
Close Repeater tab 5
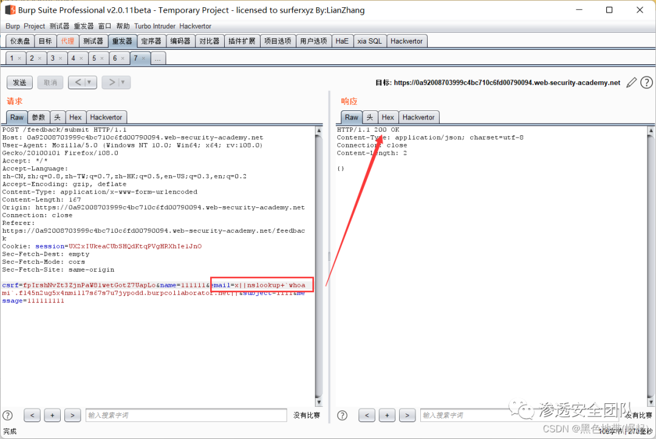[101, 58]
